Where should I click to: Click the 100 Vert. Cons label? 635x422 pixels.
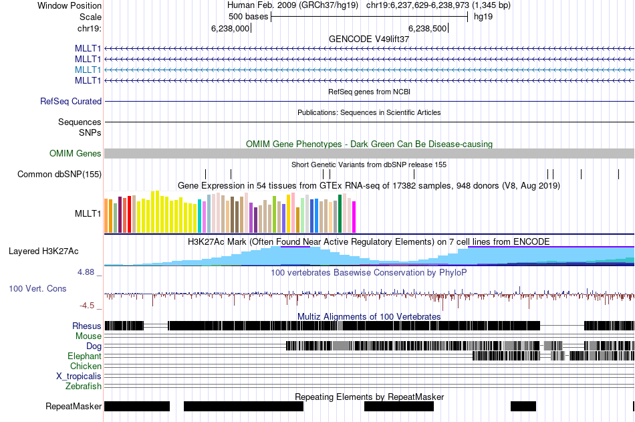37,289
